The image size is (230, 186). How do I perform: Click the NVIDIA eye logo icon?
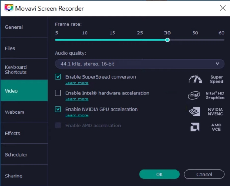pyautogui.click(x=194, y=112)
